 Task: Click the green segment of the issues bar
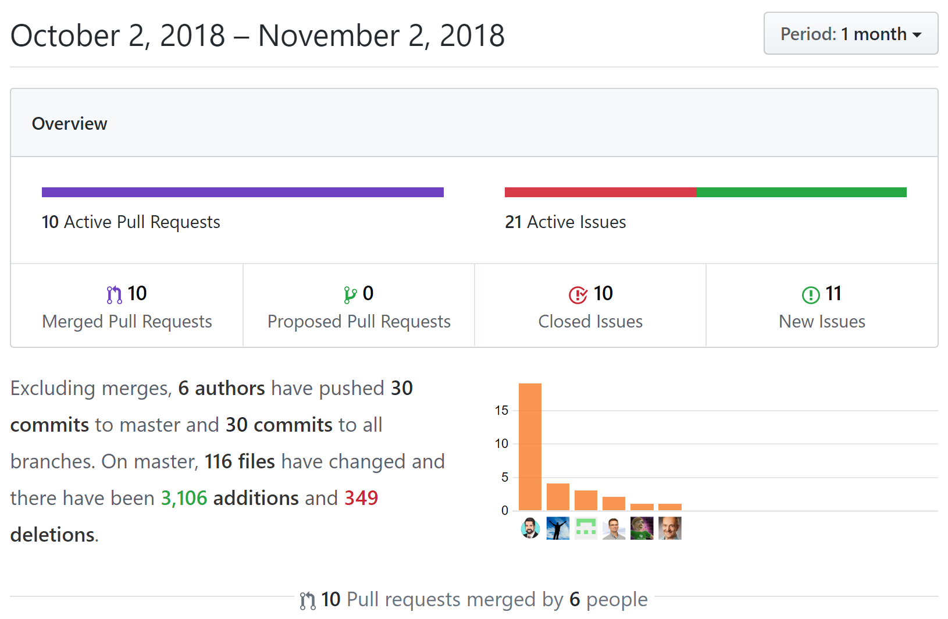(801, 192)
